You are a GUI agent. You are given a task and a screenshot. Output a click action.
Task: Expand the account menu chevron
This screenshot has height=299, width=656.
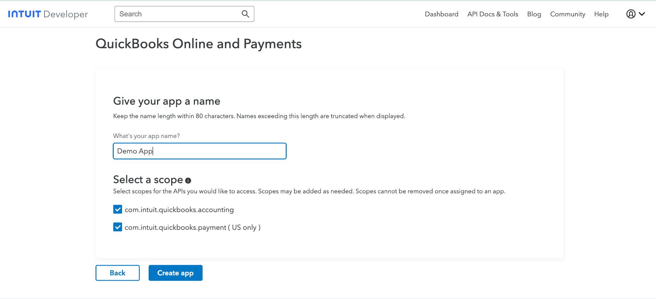click(642, 14)
